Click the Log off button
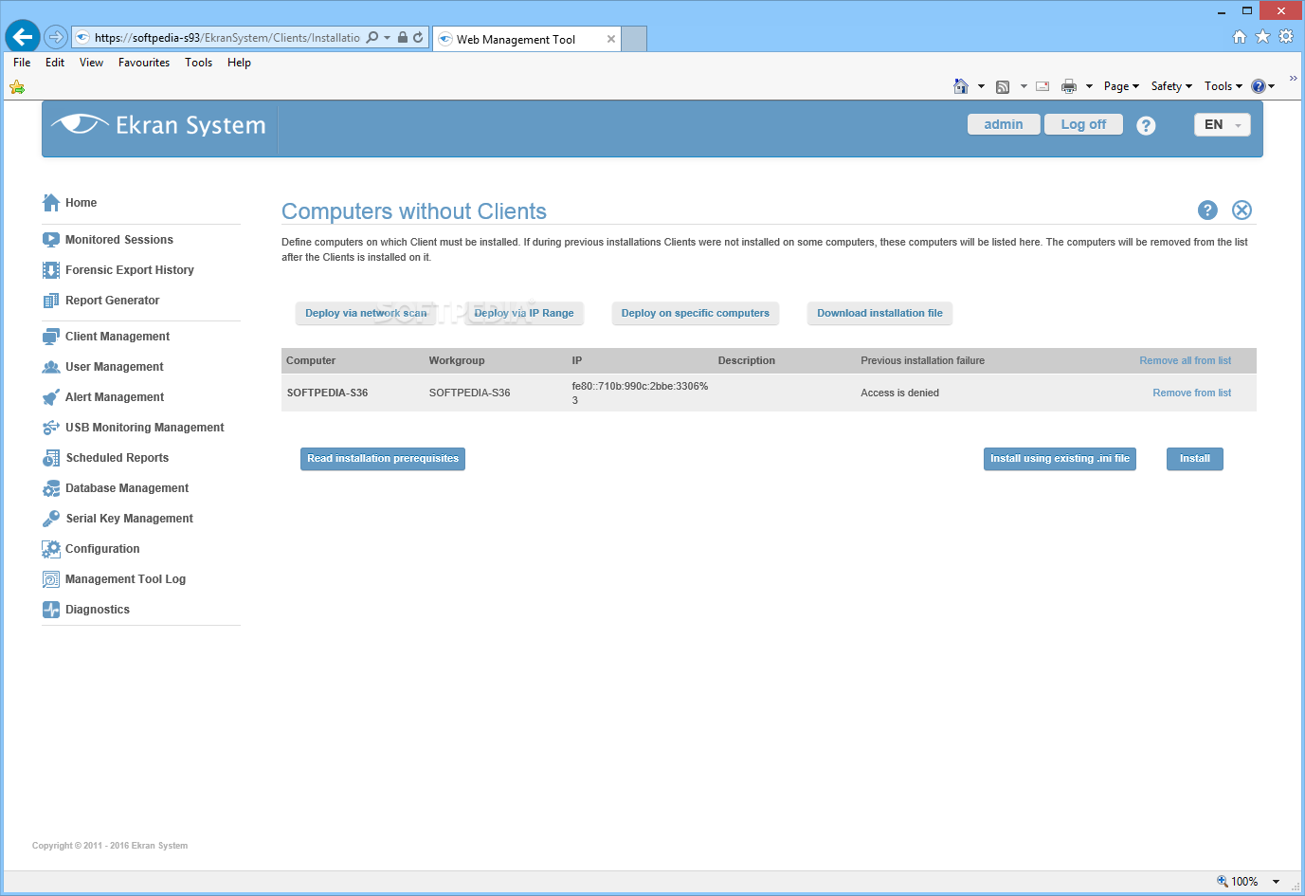Screen dimensions: 1305x896 tap(1083, 124)
